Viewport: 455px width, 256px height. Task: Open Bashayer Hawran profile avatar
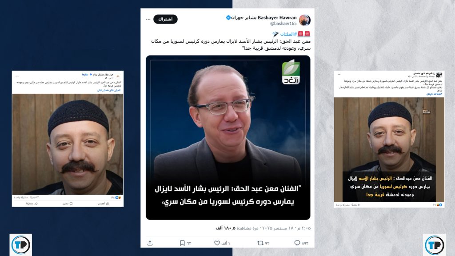[x=305, y=20]
